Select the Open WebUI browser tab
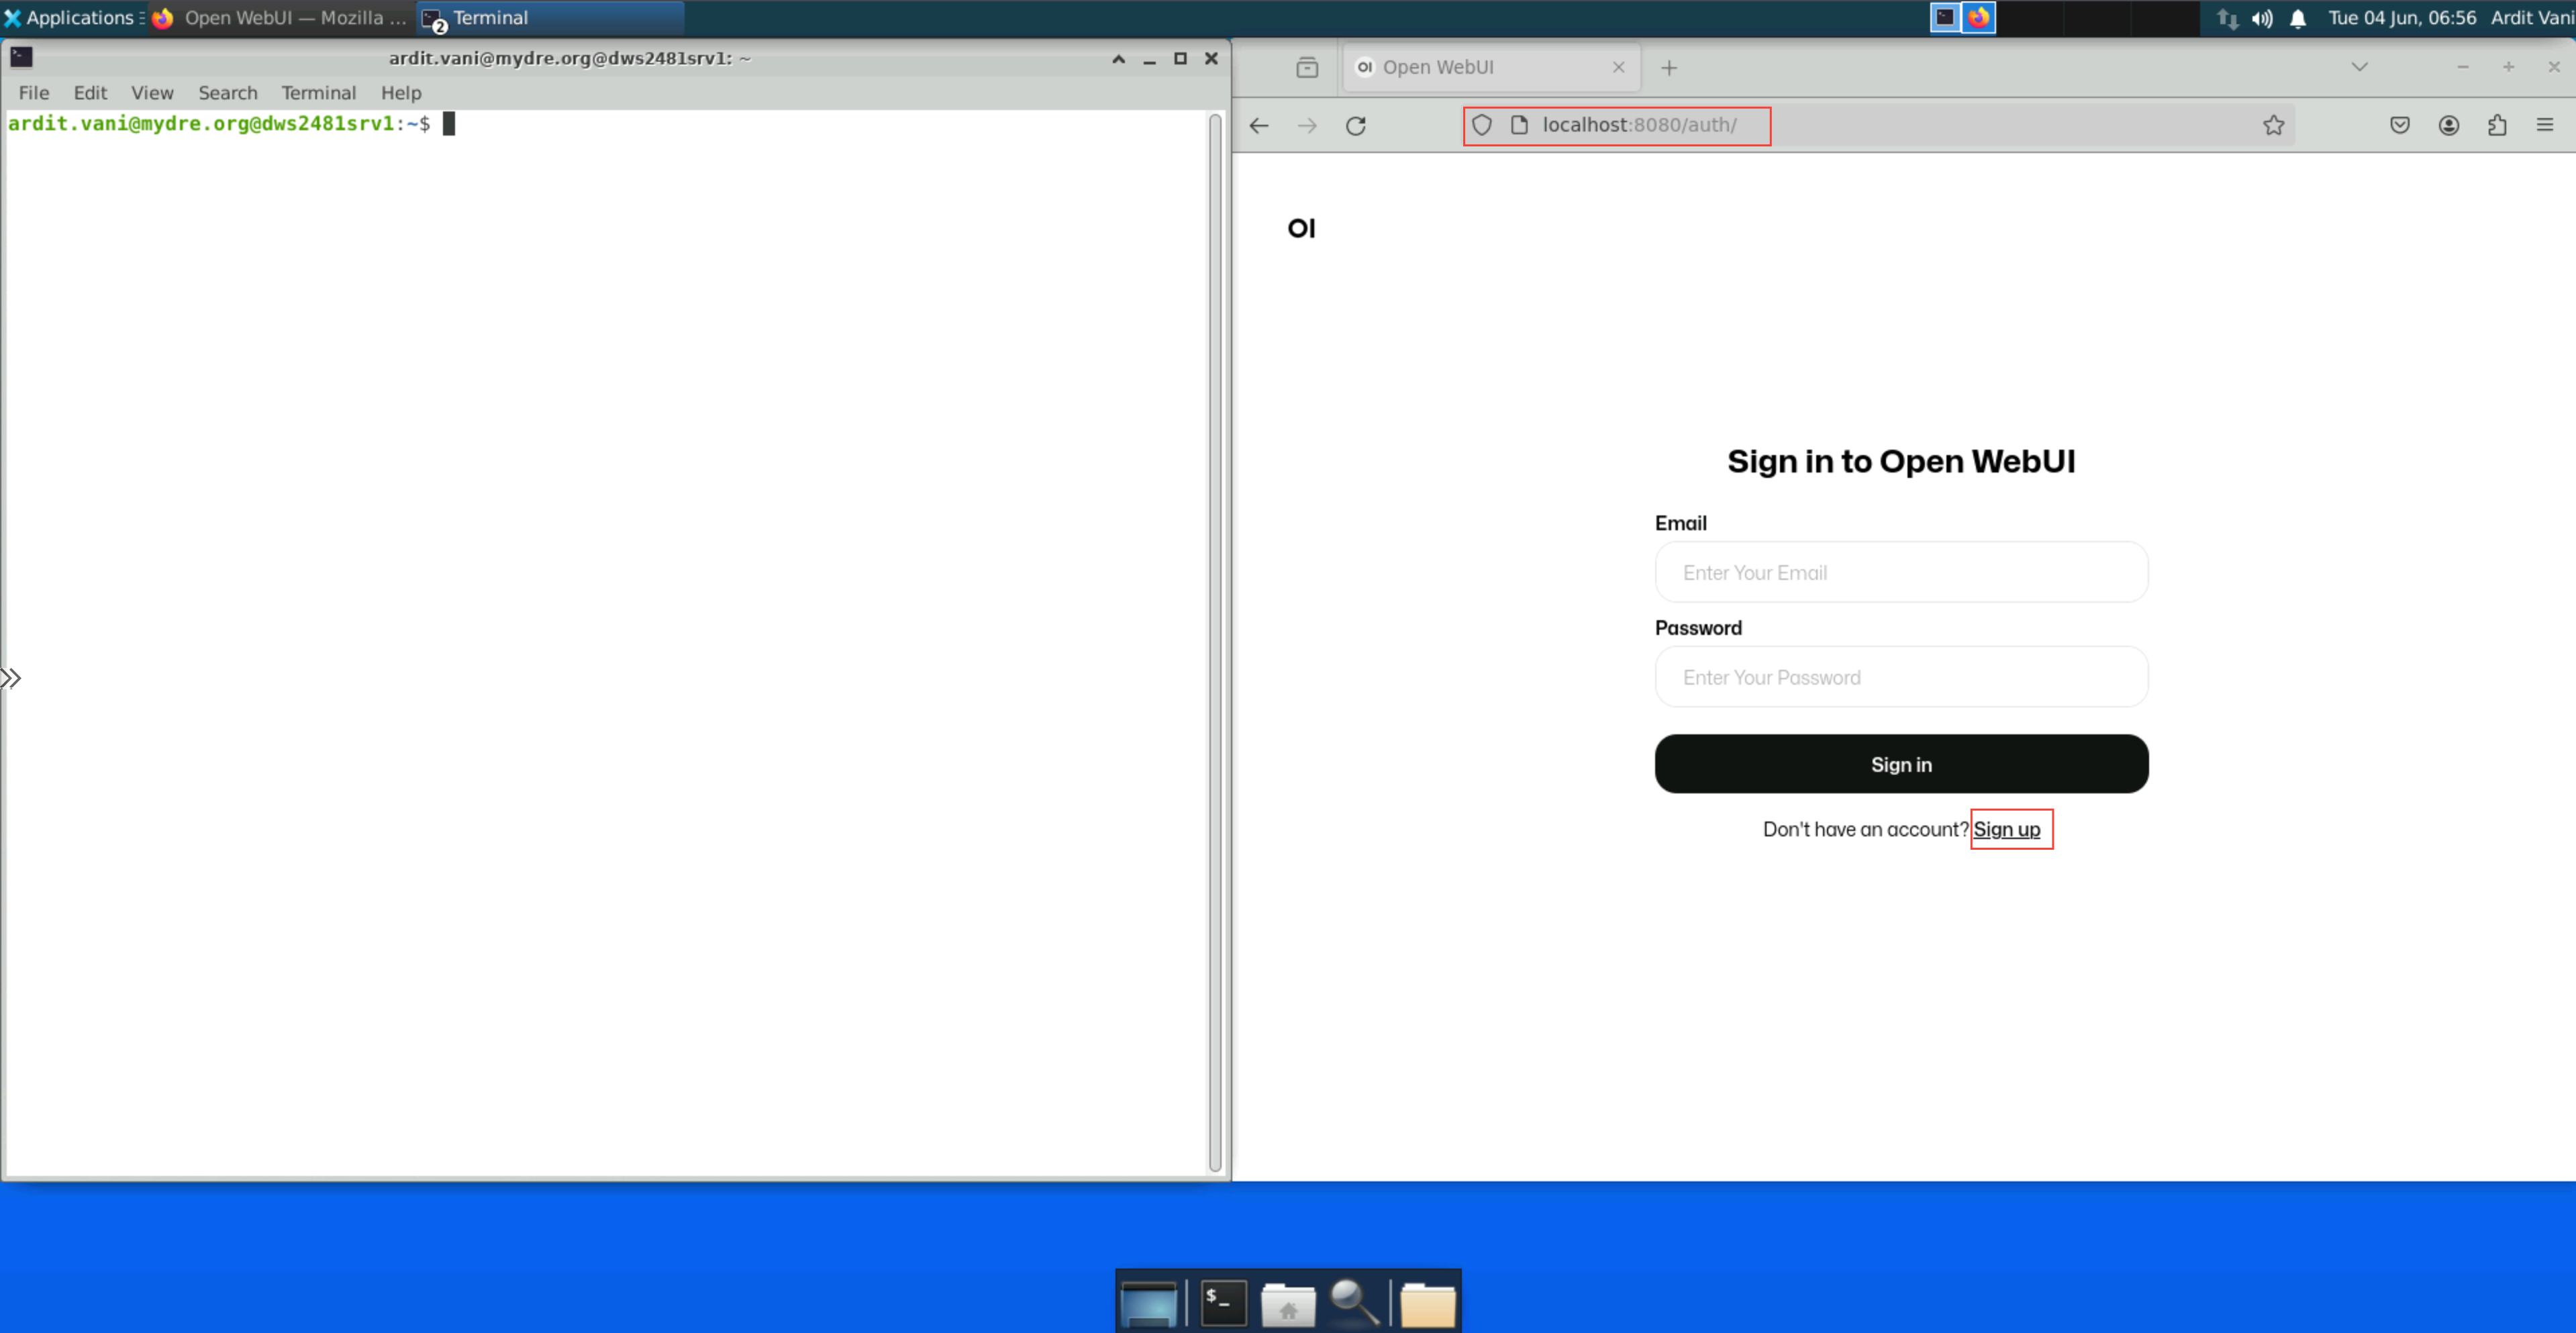This screenshot has height=1333, width=2576. 1490,67
